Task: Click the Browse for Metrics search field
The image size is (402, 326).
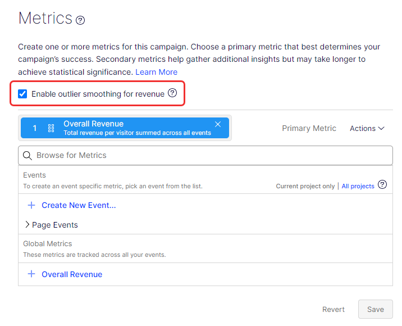Action: pyautogui.click(x=205, y=155)
